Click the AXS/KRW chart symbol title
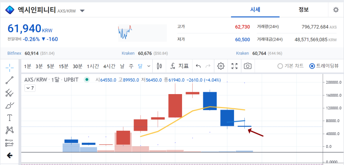 (x=51, y=80)
